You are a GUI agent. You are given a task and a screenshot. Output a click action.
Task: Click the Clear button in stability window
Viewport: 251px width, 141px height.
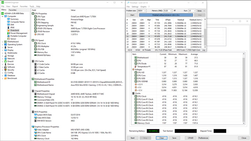click(161, 138)
